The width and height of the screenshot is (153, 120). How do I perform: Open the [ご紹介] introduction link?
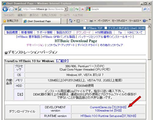coord(62,61)
